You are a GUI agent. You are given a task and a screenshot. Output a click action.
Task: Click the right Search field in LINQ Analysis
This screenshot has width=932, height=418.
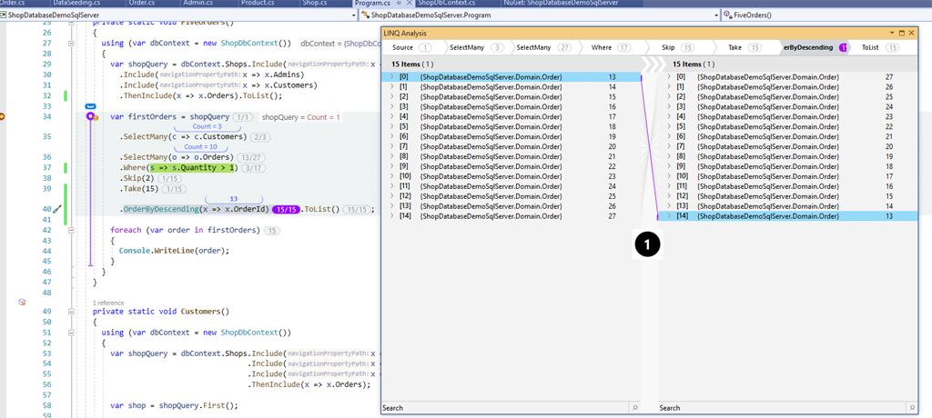tap(783, 408)
